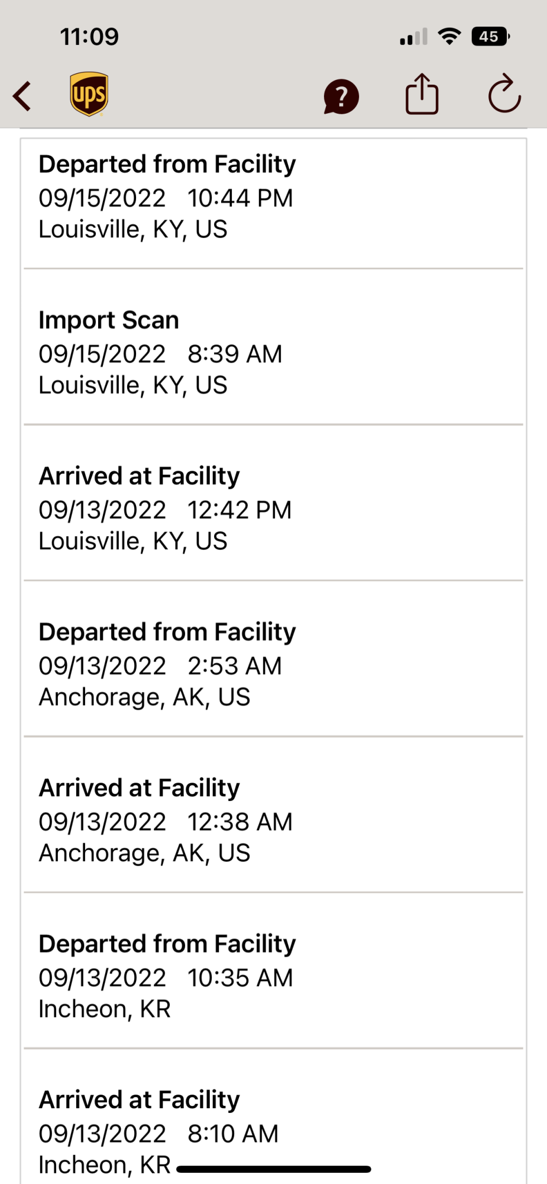
Task: Tap the Anchorage, AK, US location at 2:53 AM
Action: coord(144,697)
